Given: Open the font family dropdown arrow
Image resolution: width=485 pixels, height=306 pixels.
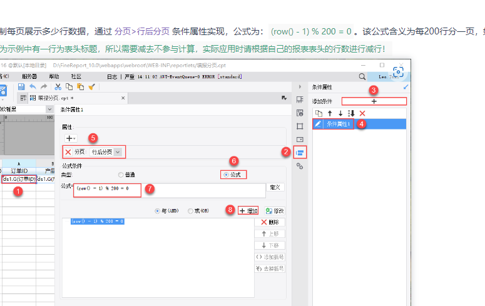Looking at the screenshot, I should pos(50,110).
